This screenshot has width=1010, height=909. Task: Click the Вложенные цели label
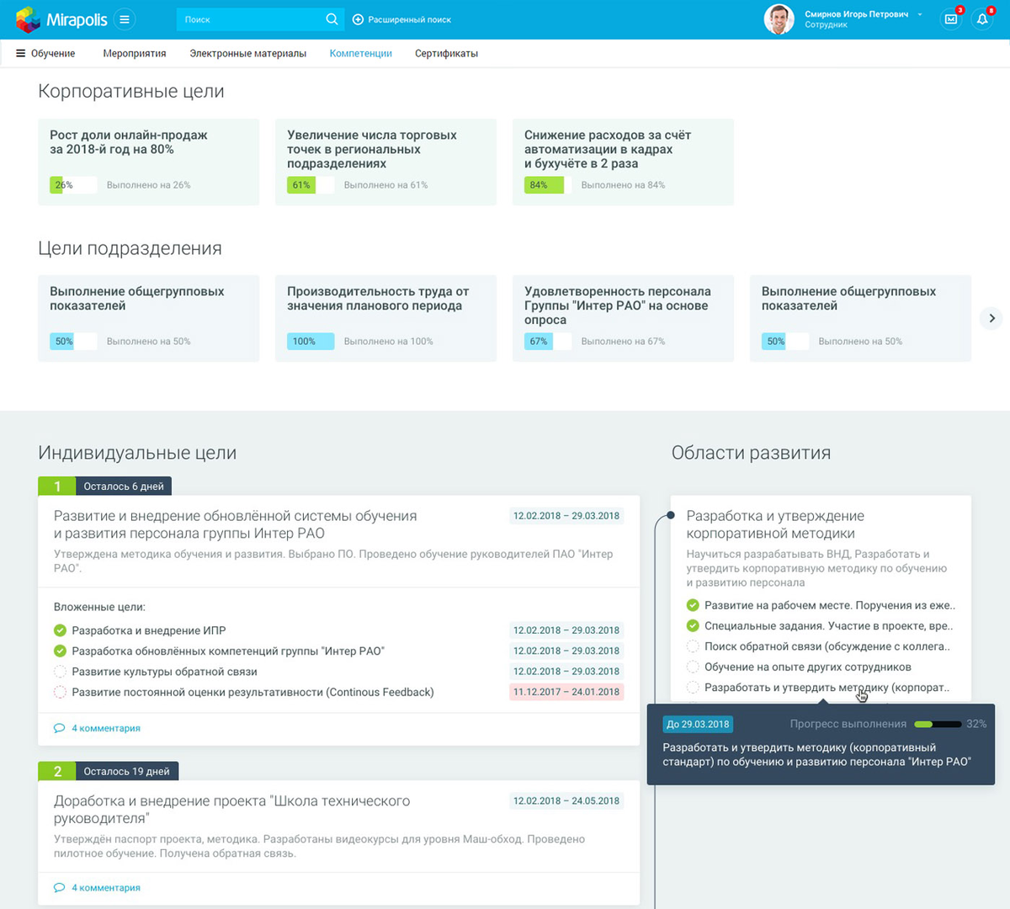(99, 607)
